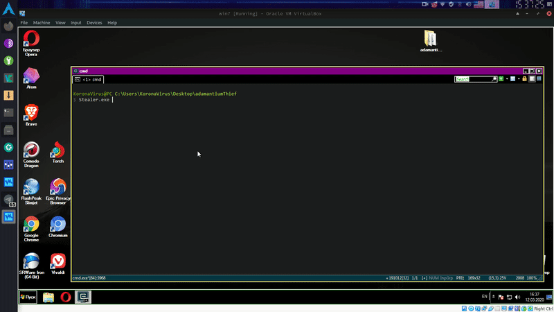The width and height of the screenshot is (554, 312).
Task: Show hidden tray icons arrow
Action: tap(493, 297)
